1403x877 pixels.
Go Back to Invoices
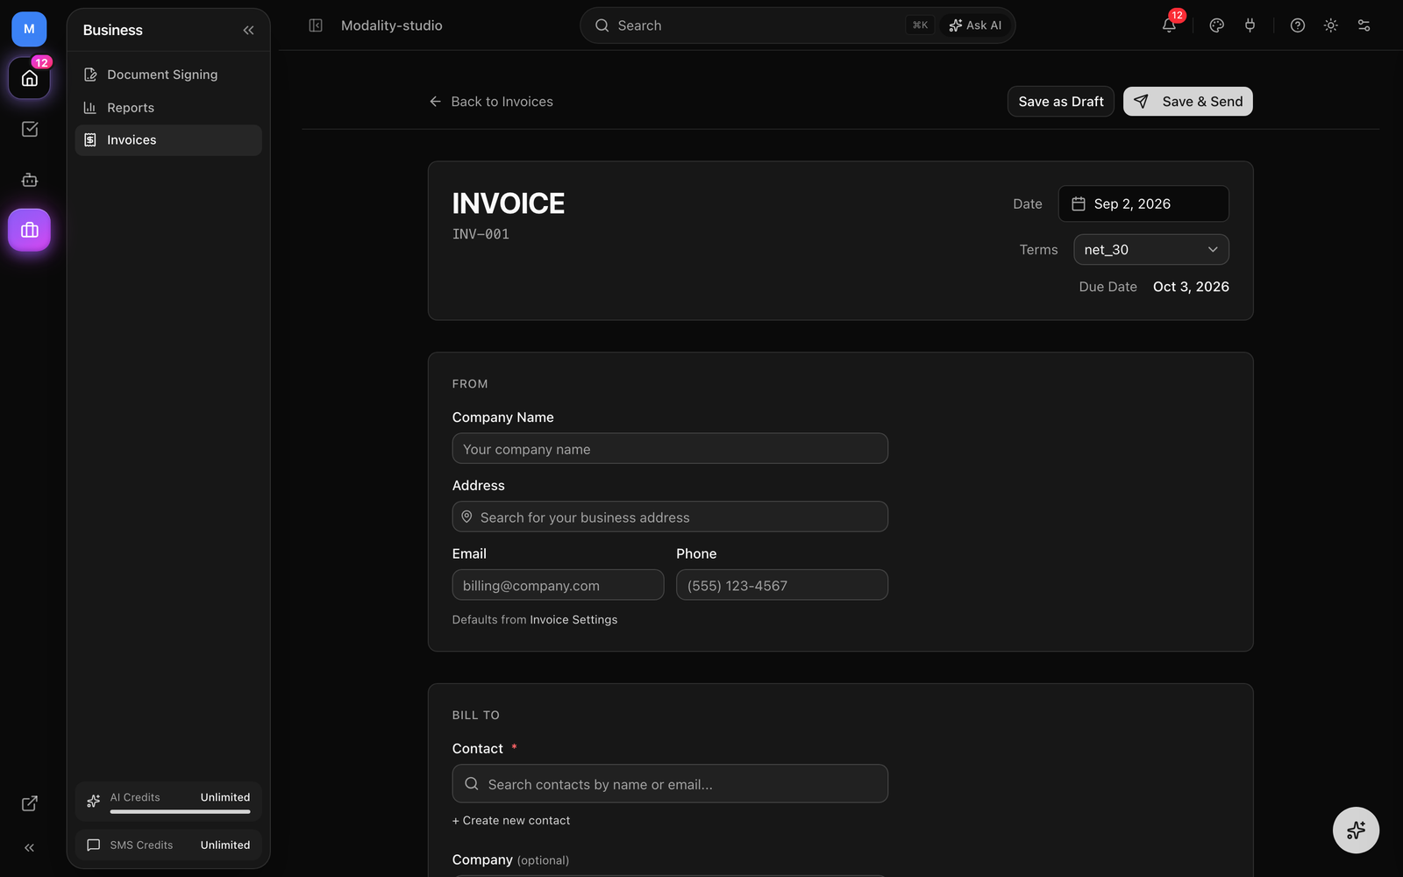point(491,102)
